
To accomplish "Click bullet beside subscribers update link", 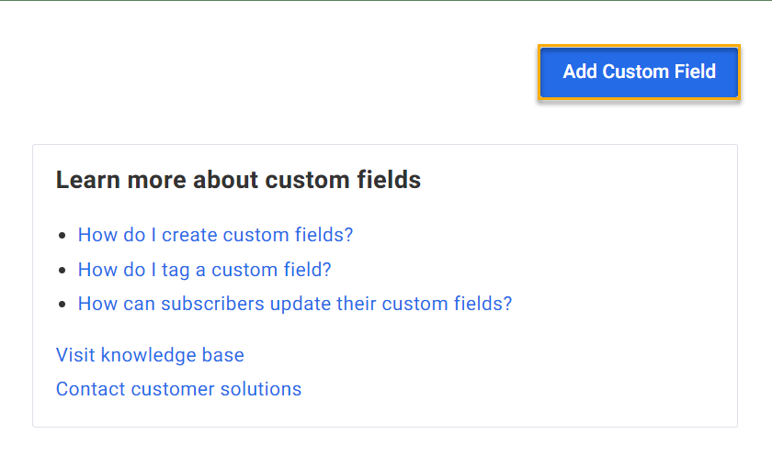I will (62, 305).
